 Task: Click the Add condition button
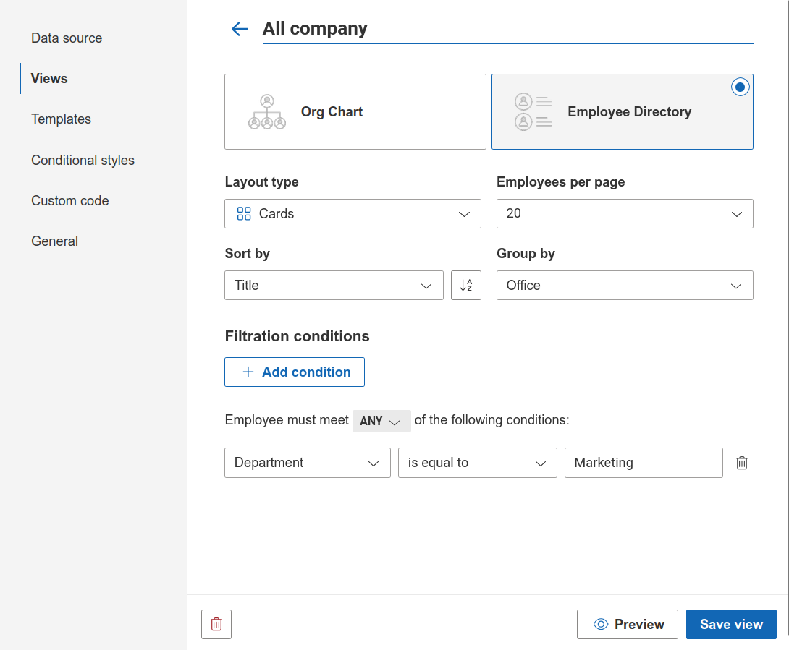(295, 372)
